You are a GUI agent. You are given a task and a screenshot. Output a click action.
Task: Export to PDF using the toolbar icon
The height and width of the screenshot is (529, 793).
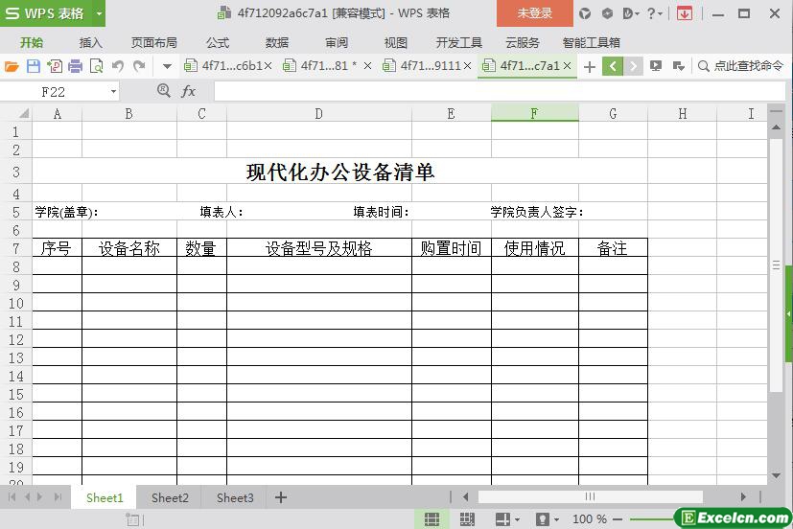coord(55,66)
